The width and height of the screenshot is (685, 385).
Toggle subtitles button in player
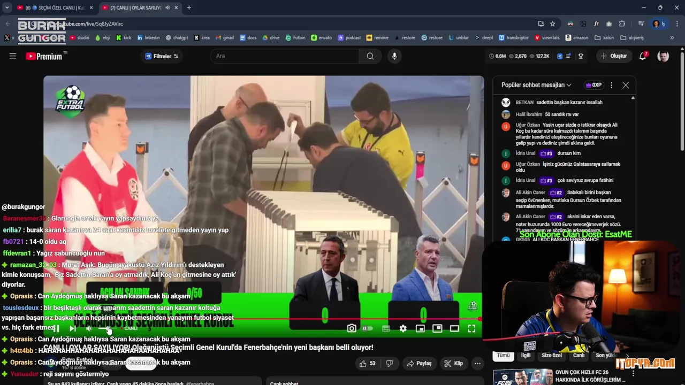(x=386, y=328)
